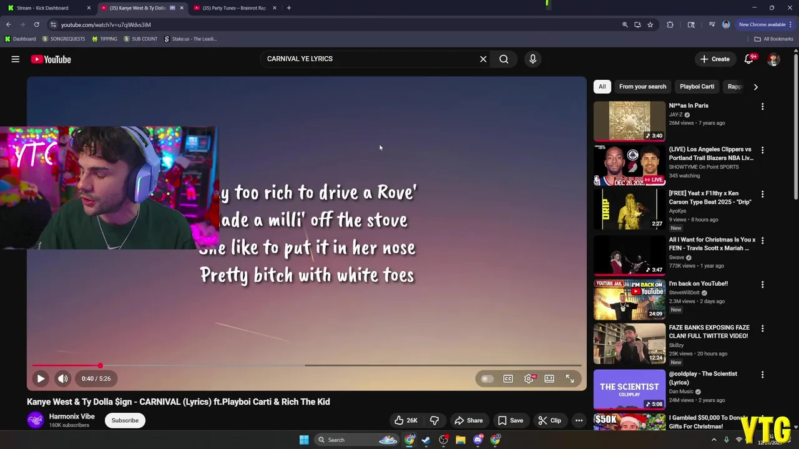
Task: Open Chrome extensions puzzle icon
Action: pyautogui.click(x=670, y=24)
